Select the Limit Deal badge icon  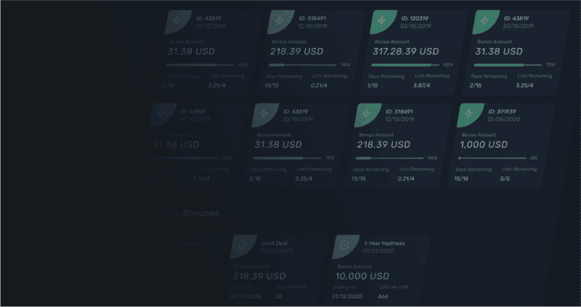point(242,245)
